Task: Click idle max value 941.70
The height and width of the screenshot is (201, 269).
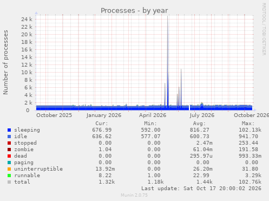Action: pyautogui.click(x=248, y=137)
